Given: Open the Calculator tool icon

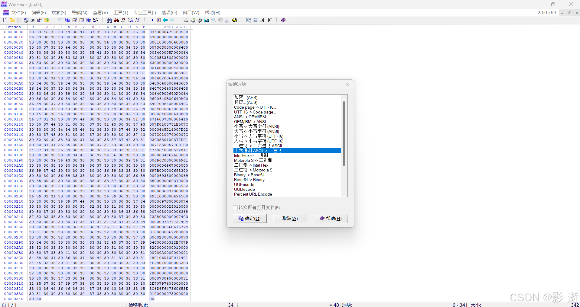Looking at the screenshot, I should click(x=207, y=20).
